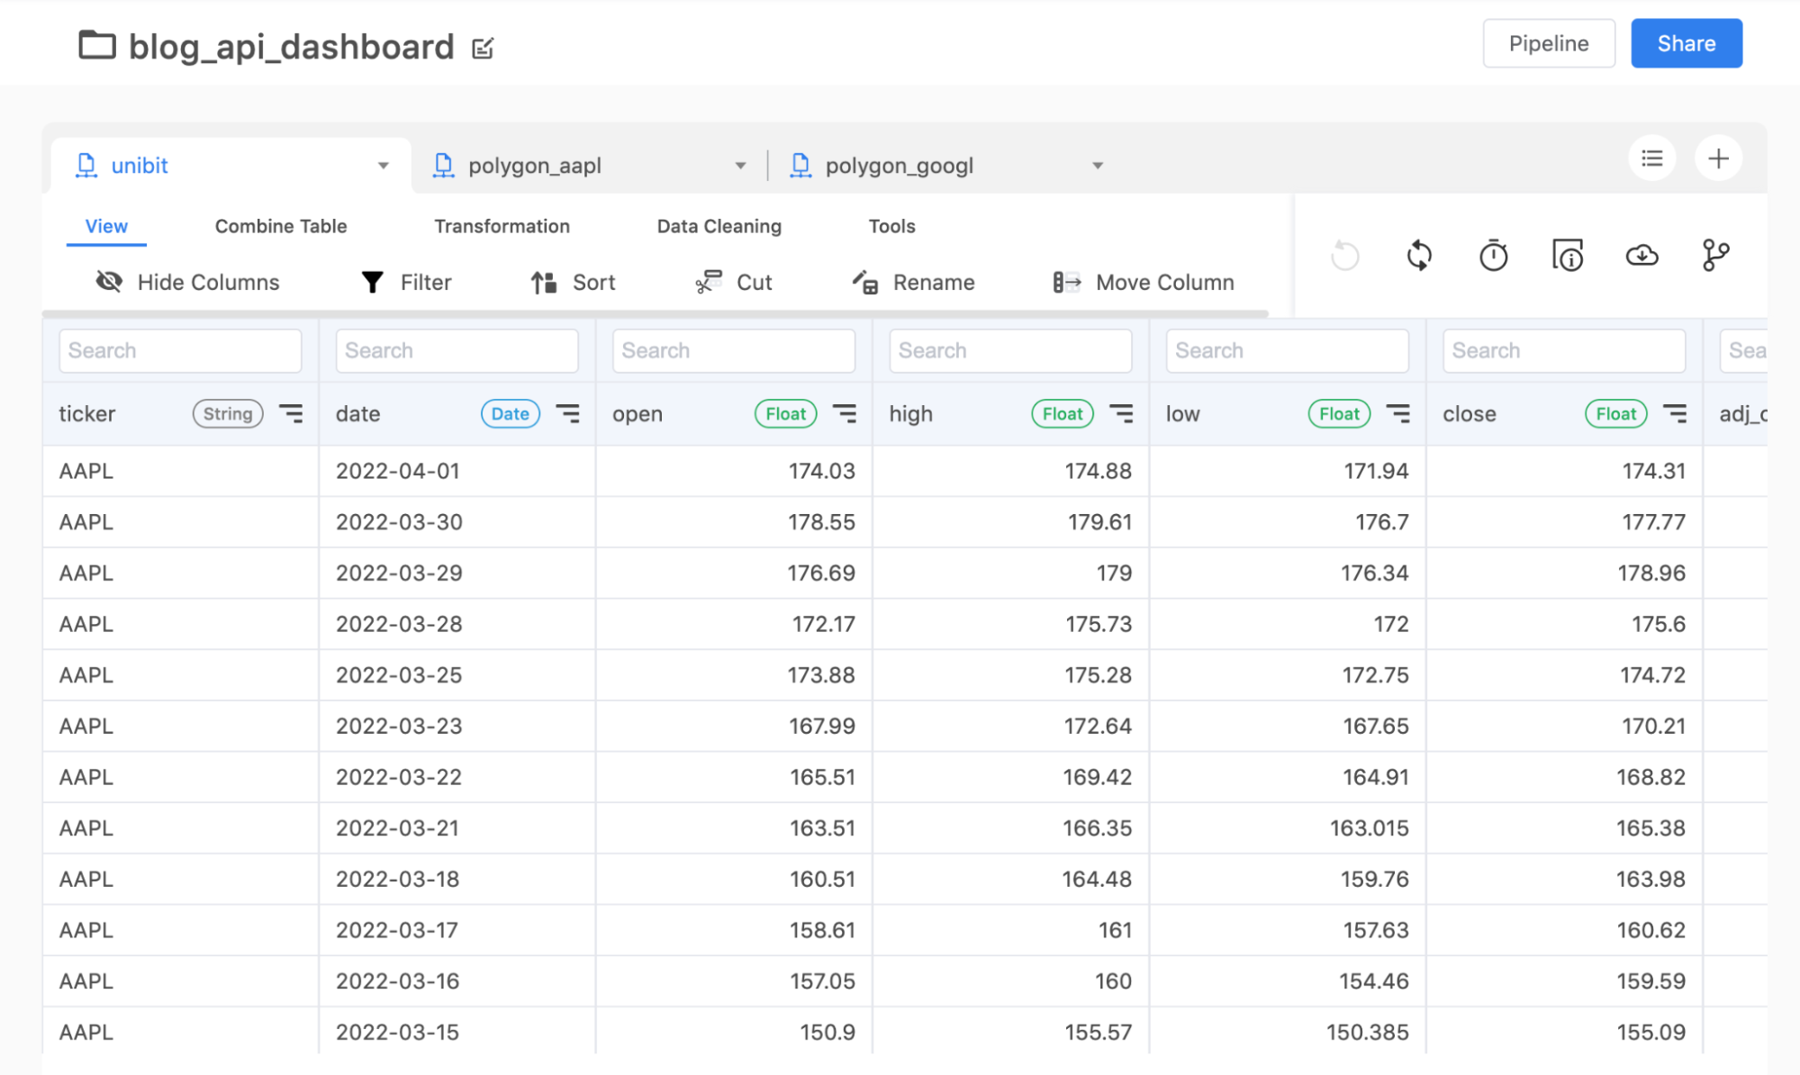Expand the polygon_googl tab dropdown
Viewport: 1800px width, 1075px height.
click(x=1097, y=166)
